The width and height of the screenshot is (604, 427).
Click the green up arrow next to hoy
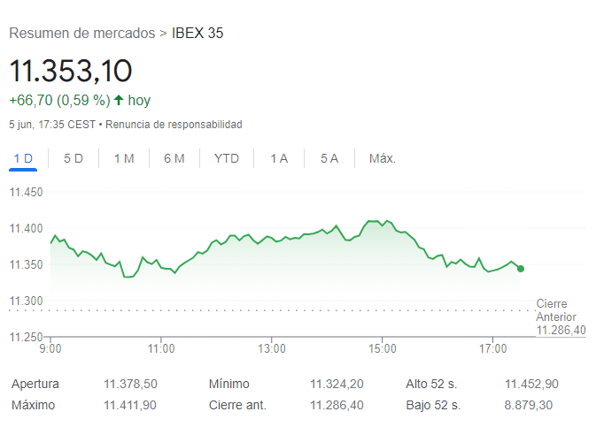click(119, 100)
